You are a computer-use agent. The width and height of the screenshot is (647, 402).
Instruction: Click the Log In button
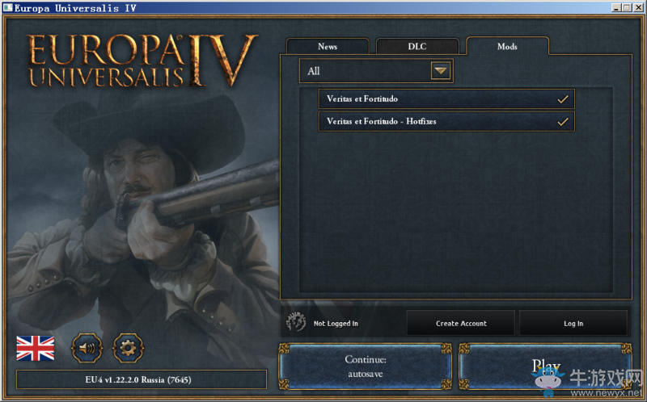pos(573,324)
